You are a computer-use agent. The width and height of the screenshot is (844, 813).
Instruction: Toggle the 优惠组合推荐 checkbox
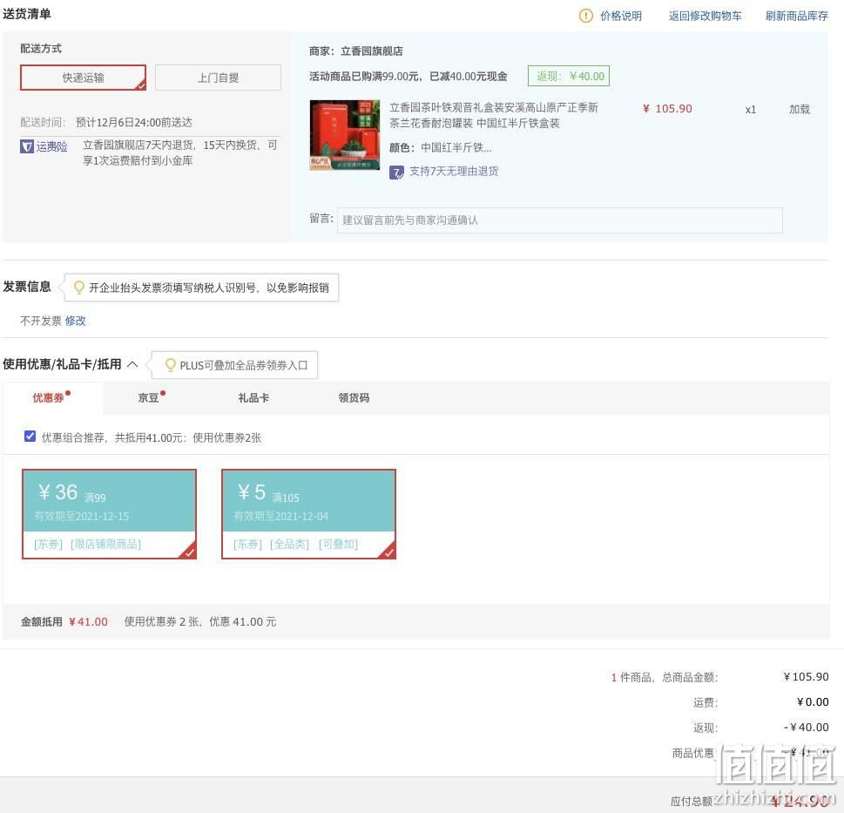(x=30, y=436)
